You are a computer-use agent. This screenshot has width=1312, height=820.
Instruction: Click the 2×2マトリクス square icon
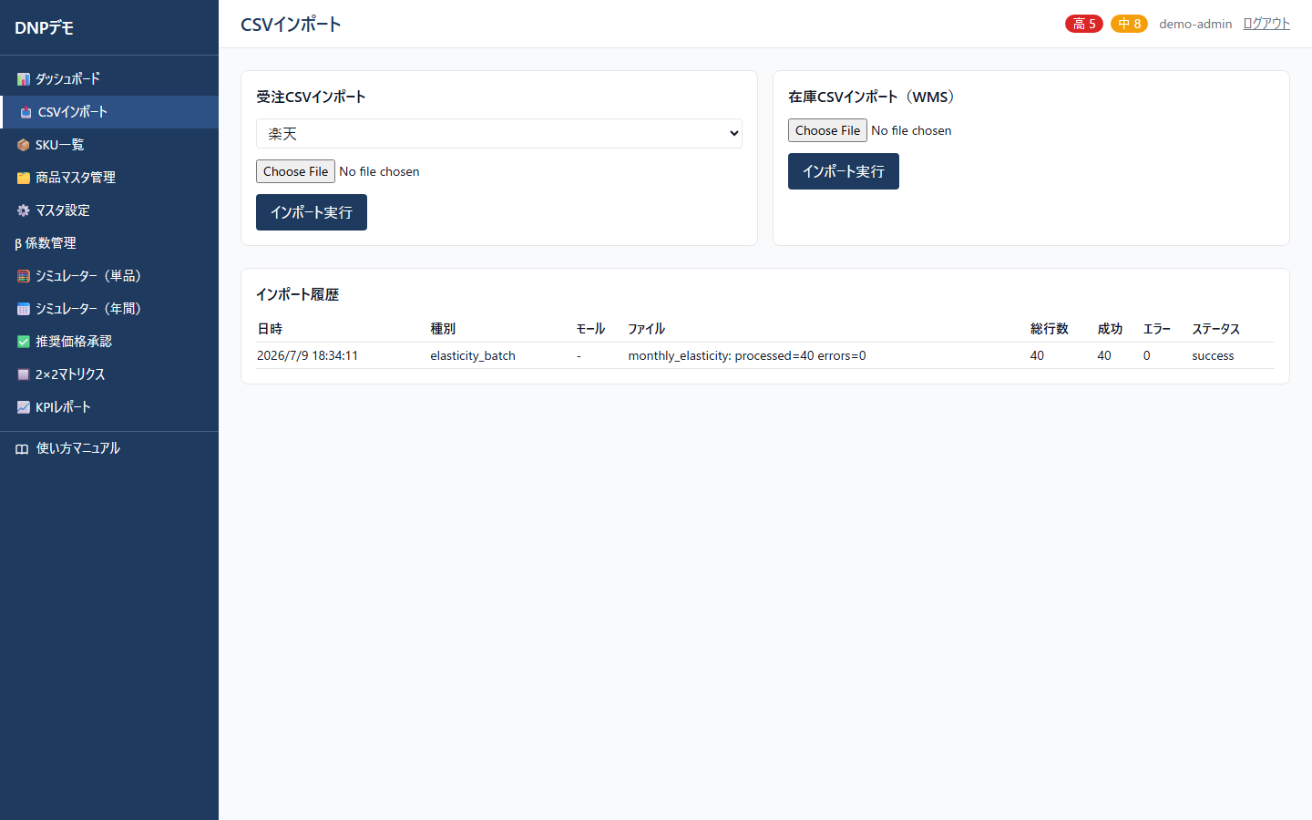[24, 374]
